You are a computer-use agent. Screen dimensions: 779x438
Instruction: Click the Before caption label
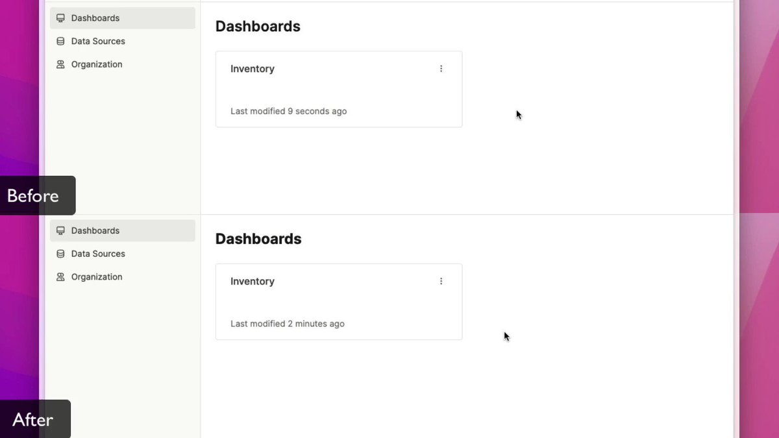[x=33, y=196]
